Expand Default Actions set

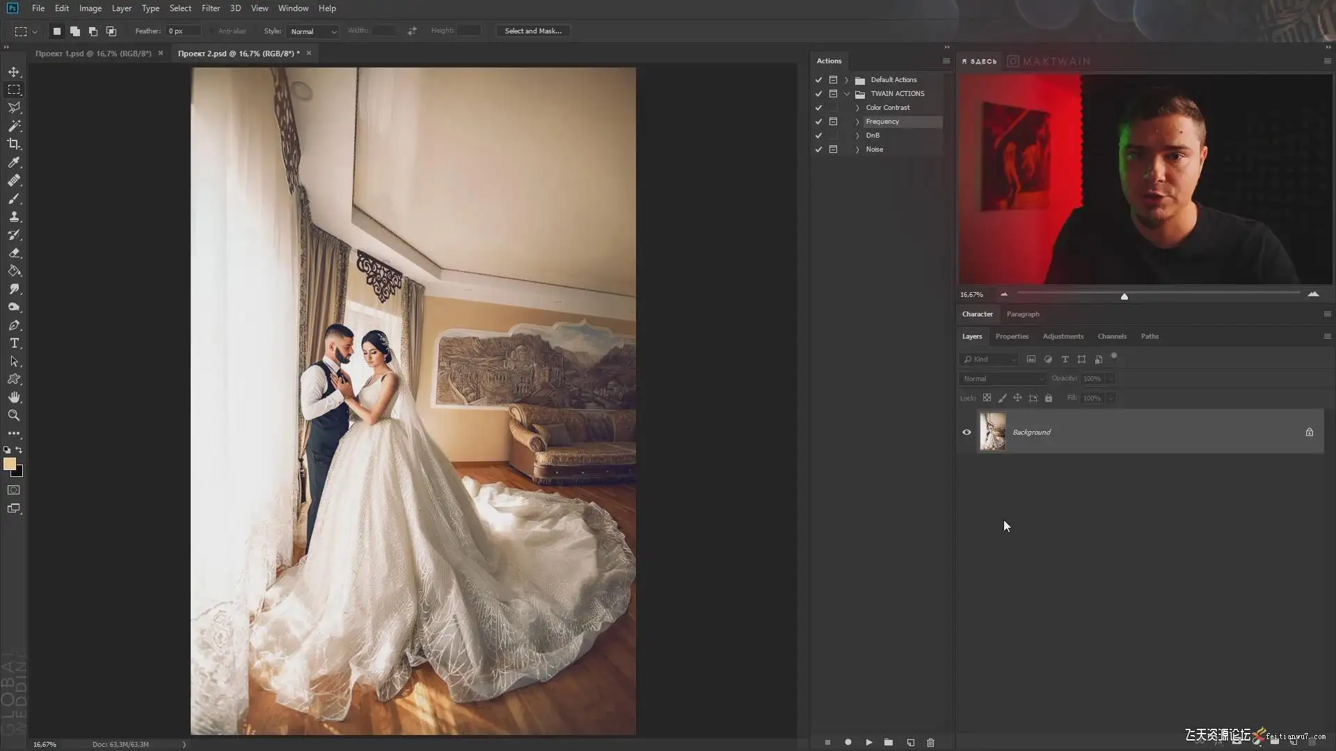pyautogui.click(x=846, y=80)
